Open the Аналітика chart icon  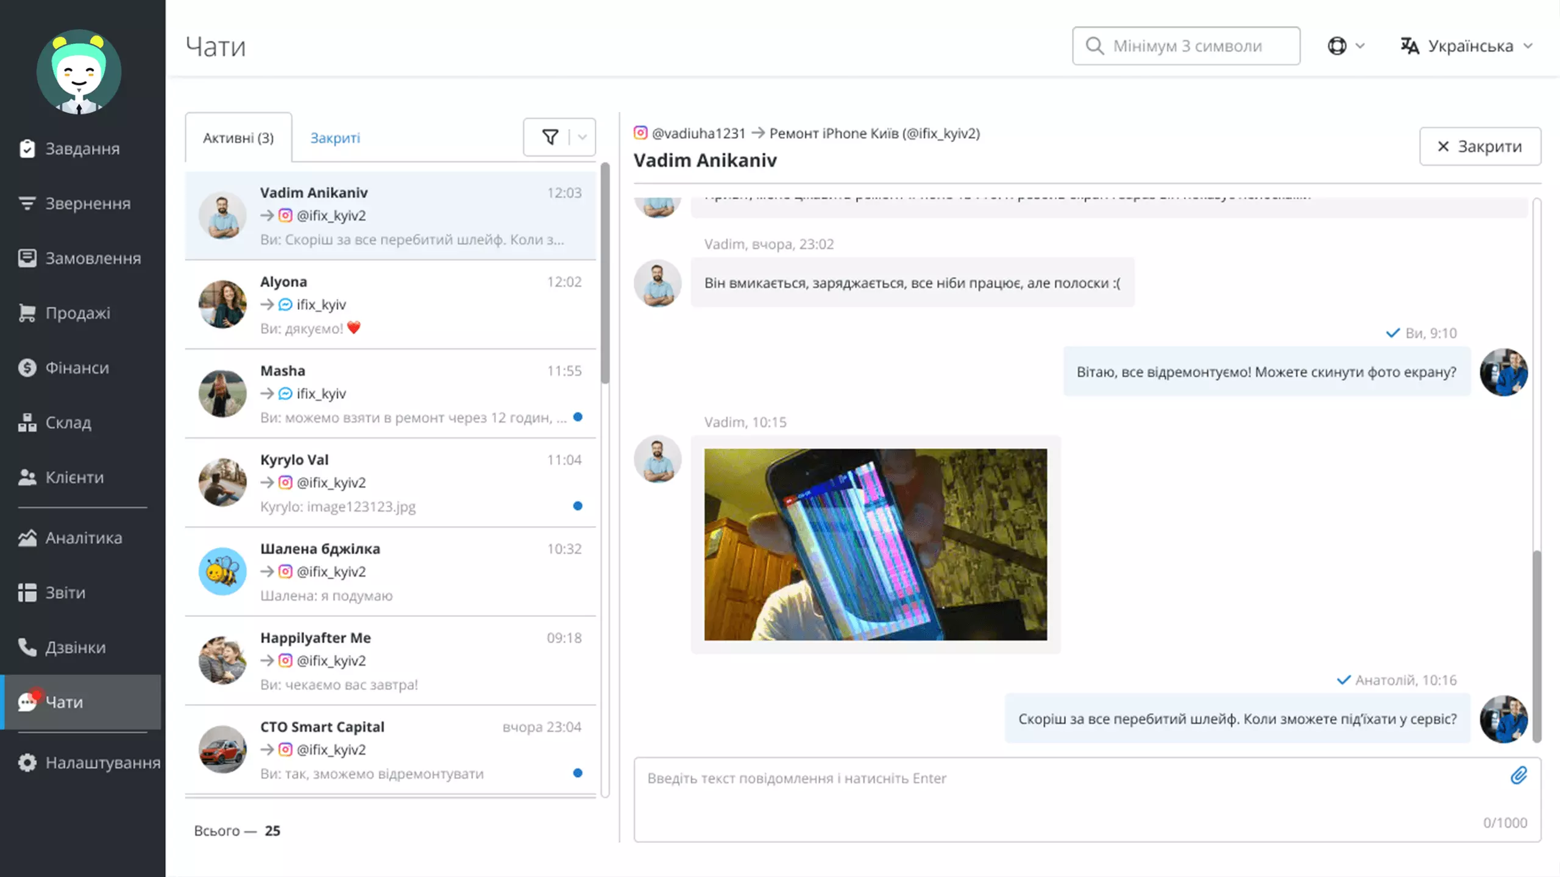point(27,538)
